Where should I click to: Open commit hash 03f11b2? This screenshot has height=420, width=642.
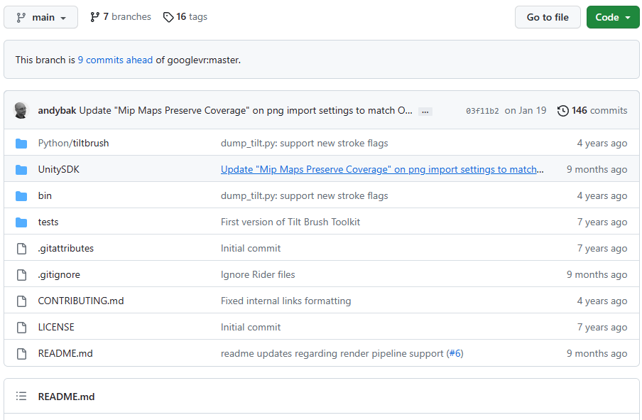(x=482, y=111)
